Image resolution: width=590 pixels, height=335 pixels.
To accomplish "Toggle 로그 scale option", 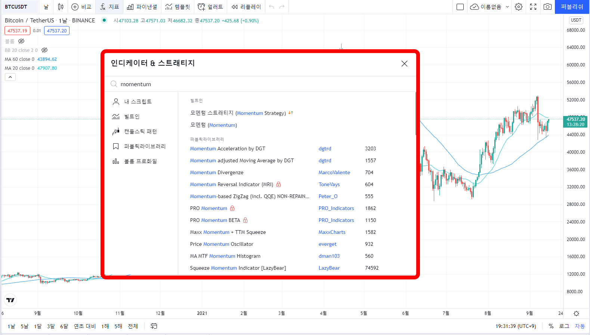I will [564, 326].
